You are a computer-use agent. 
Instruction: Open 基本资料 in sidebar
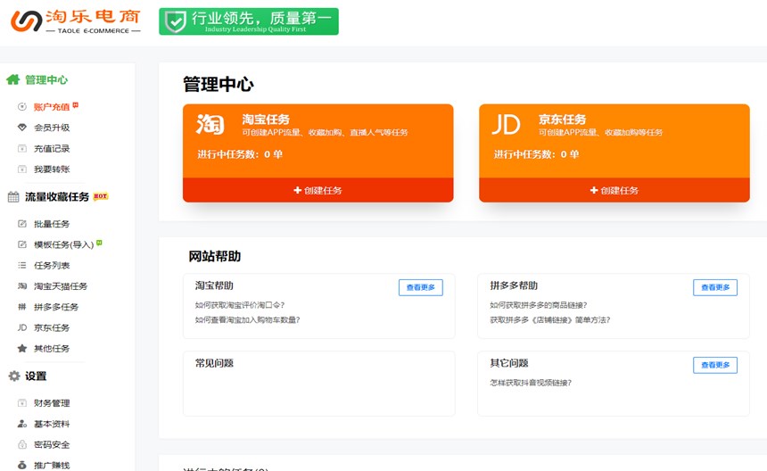[x=52, y=424]
